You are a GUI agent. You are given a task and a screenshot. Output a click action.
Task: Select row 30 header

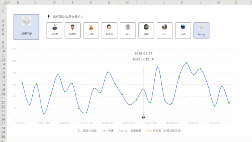(3, 137)
